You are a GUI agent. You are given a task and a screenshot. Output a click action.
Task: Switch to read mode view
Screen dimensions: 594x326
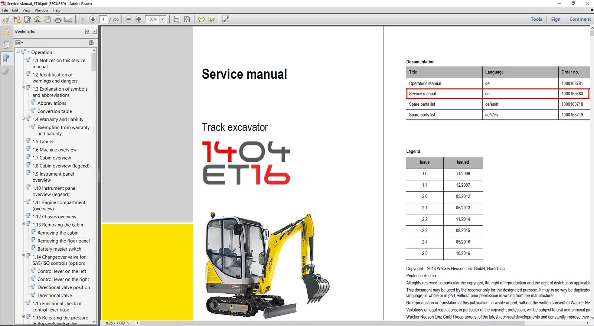[x=226, y=19]
